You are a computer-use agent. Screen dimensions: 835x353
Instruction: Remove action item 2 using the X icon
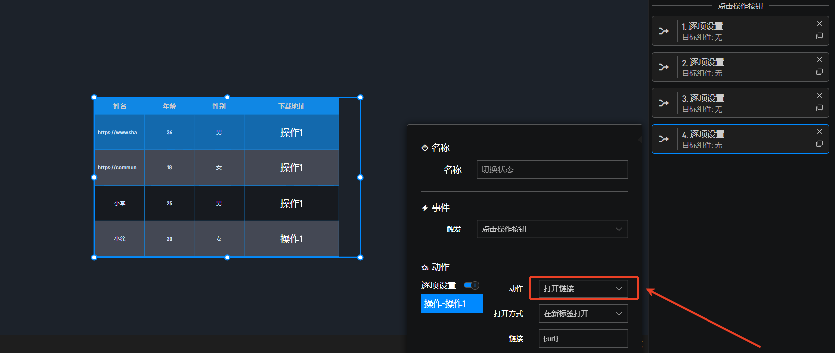click(819, 60)
